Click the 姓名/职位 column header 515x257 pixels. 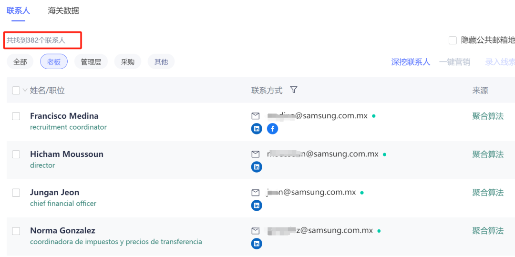coord(47,90)
